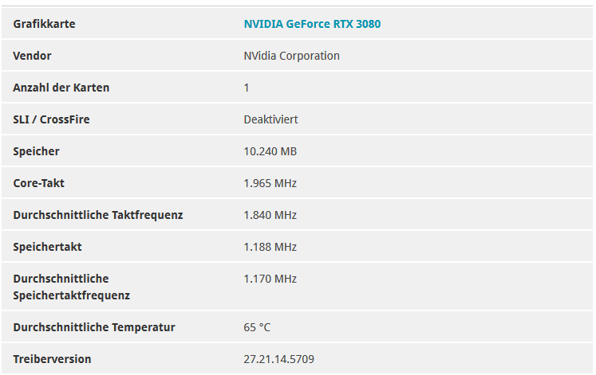Select the Anzahl der Karten label
The width and height of the screenshot is (596, 375).
coord(61,88)
